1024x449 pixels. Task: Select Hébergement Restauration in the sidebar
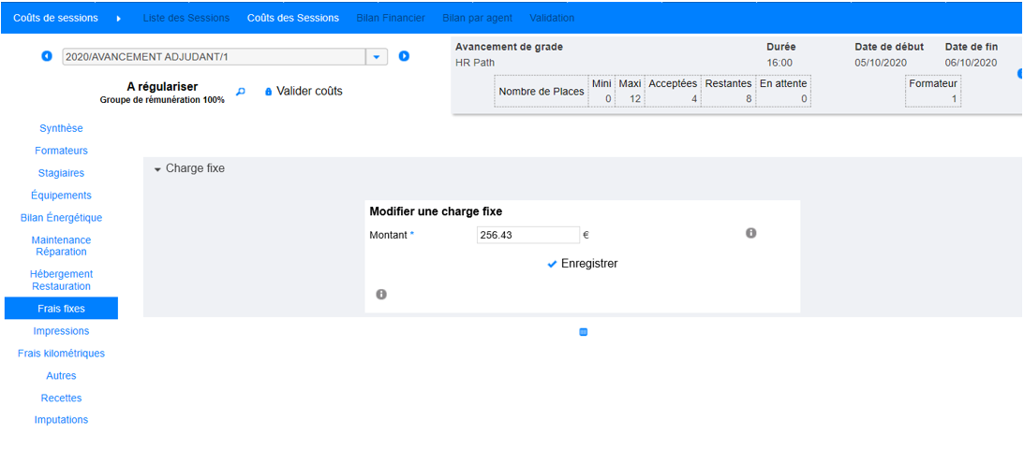(x=61, y=280)
